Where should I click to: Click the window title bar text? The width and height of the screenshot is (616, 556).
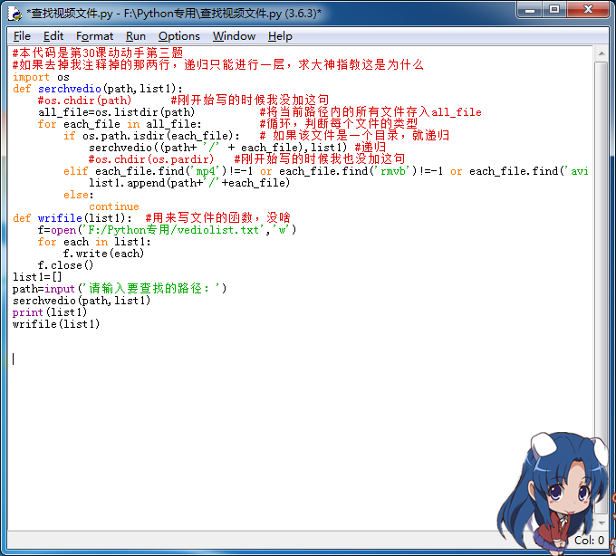pyautogui.click(x=174, y=12)
